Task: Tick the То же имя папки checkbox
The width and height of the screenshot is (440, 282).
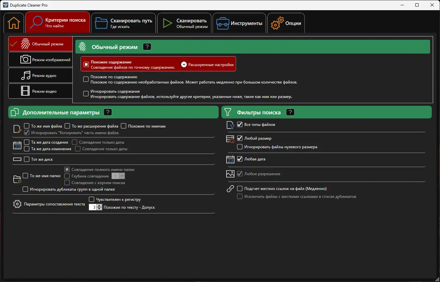Action: click(25, 176)
